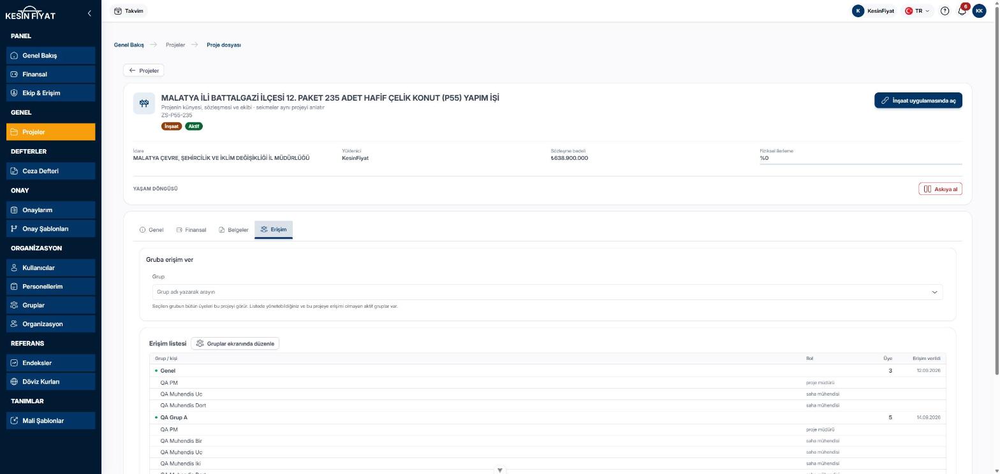Click the Askıya al button
Viewport: 1000px width, 474px height.
pyautogui.click(x=941, y=189)
